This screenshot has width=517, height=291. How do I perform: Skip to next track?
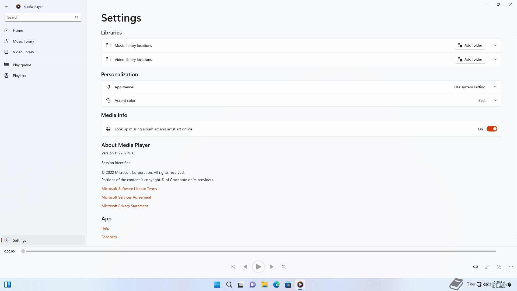[272, 267]
